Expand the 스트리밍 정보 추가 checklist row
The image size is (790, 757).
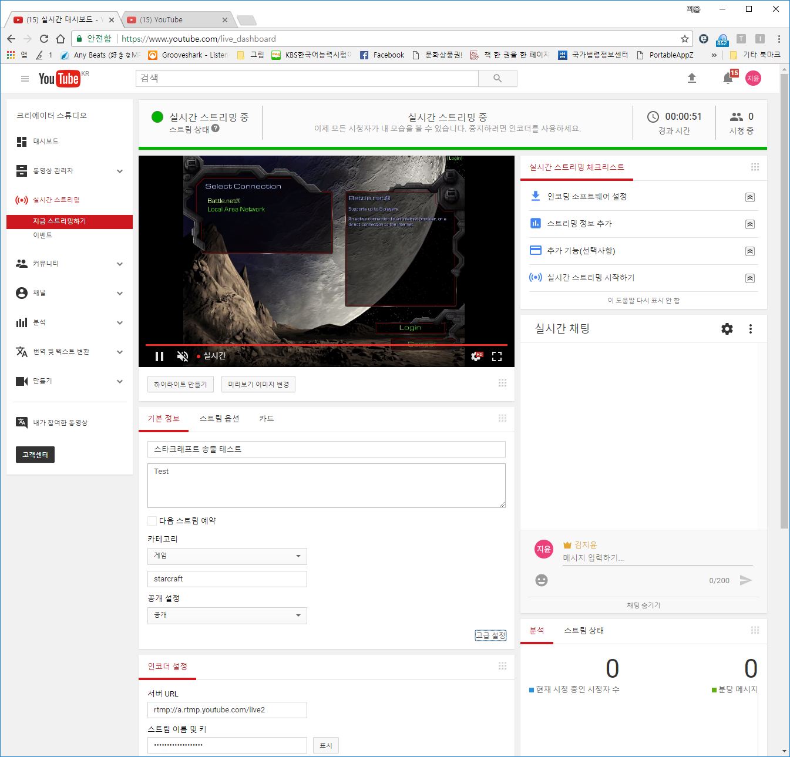point(750,224)
